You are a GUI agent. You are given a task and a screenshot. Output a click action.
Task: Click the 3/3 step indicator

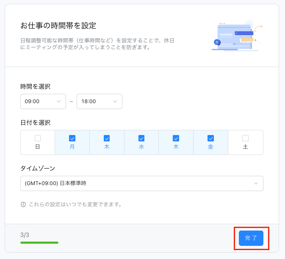[x=25, y=235]
